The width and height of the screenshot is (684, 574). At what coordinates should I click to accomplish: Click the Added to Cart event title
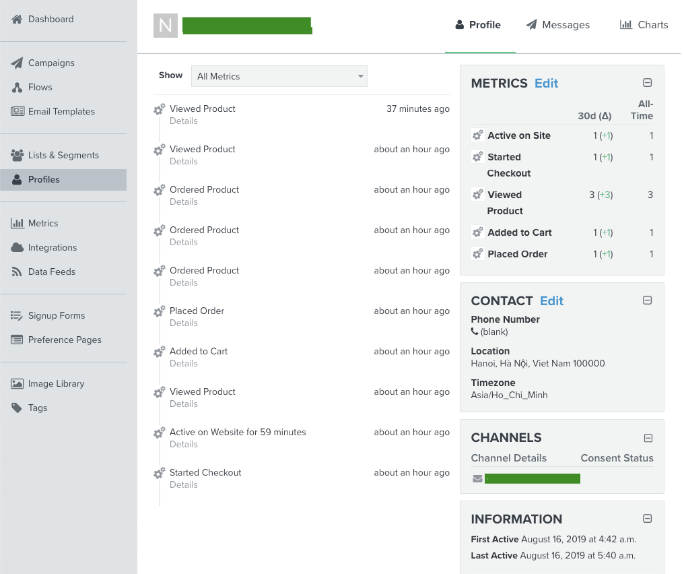point(199,352)
